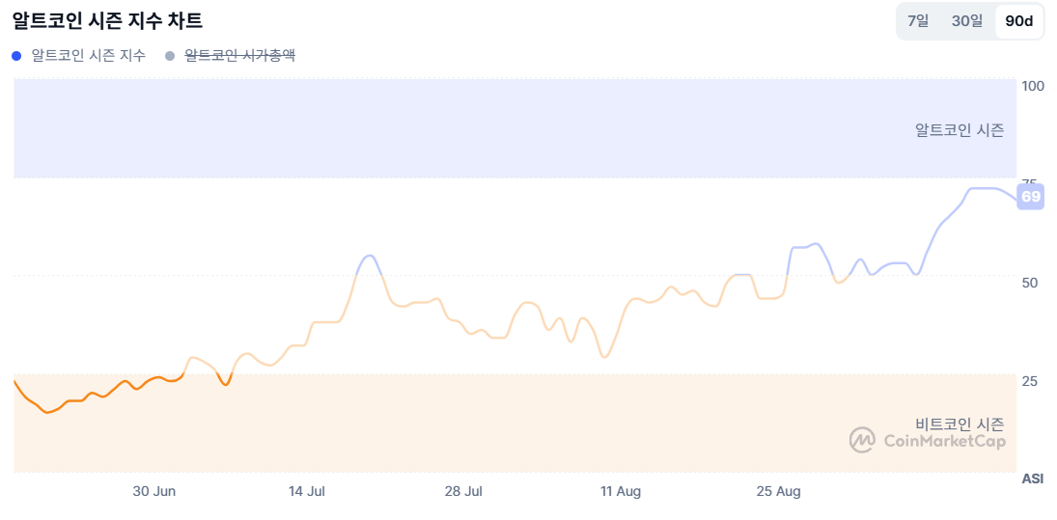
Task: Click the CoinMarketCap logo icon
Action: tap(862, 440)
